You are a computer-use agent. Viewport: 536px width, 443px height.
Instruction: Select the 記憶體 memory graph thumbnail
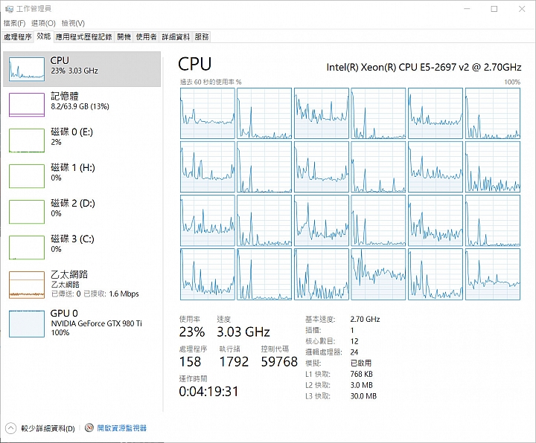click(x=27, y=104)
